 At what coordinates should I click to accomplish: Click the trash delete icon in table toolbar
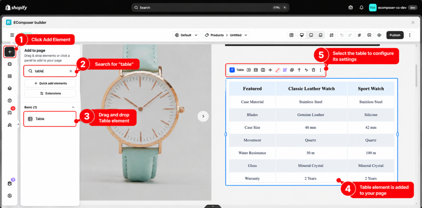313,70
